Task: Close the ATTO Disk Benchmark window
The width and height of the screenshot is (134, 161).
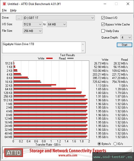Action: point(128,4)
